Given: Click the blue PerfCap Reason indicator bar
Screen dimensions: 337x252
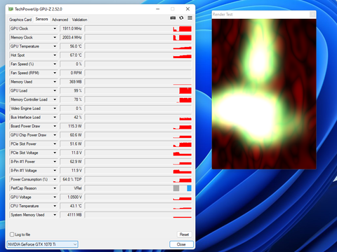Looking at the screenshot, I should pos(190,188).
